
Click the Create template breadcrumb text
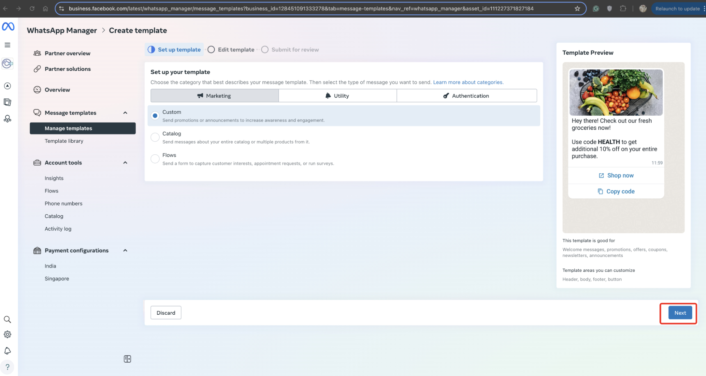[138, 31]
